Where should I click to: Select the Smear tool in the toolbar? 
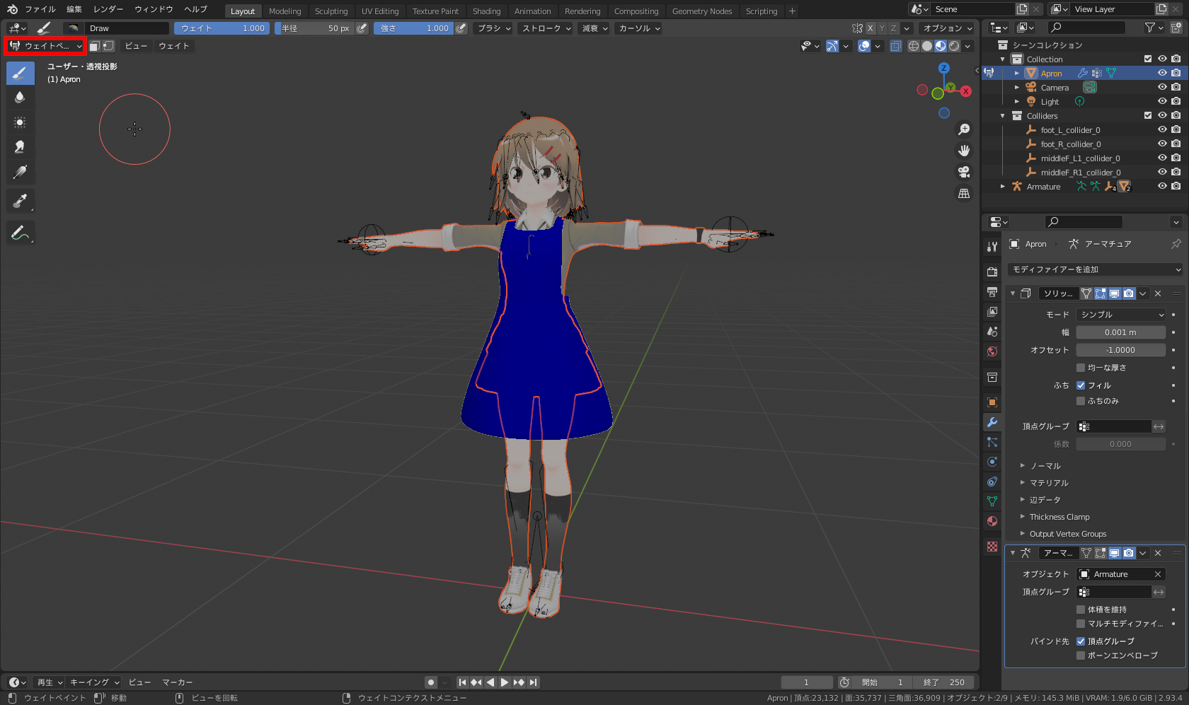[x=20, y=146]
